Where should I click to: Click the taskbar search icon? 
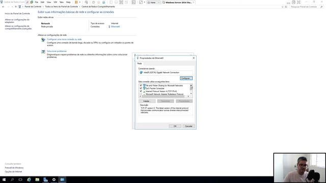(12, 179)
